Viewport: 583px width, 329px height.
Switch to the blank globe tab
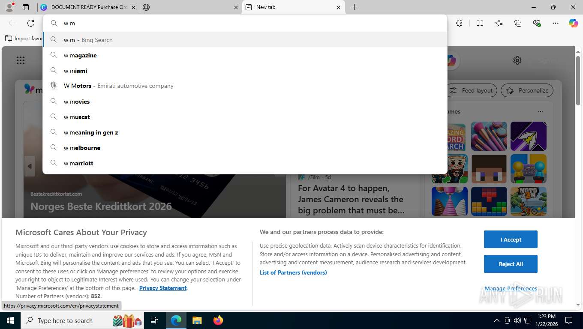point(191,7)
